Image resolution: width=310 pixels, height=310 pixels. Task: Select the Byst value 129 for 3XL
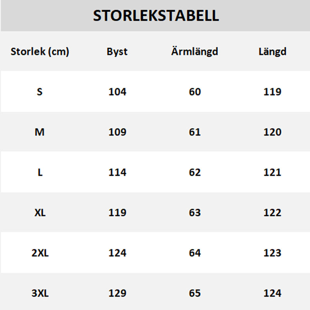pos(117,293)
